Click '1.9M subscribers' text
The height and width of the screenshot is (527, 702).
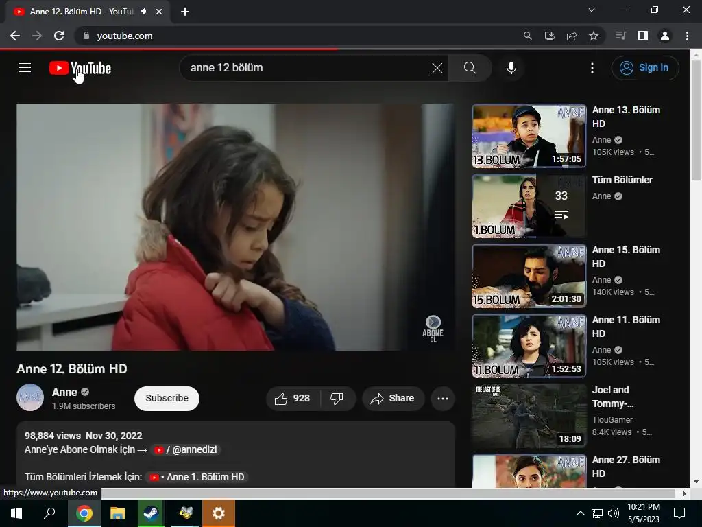[84, 406]
